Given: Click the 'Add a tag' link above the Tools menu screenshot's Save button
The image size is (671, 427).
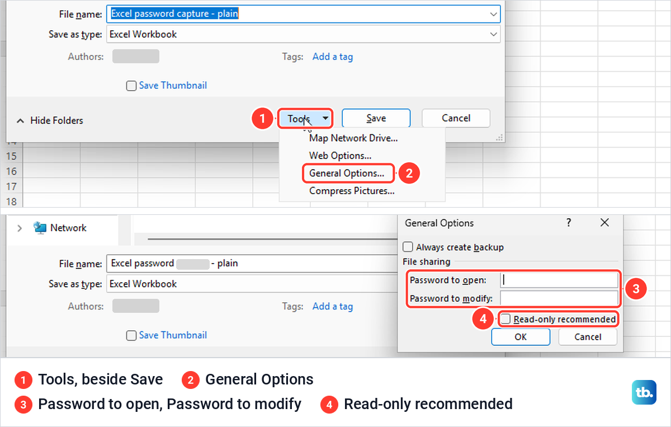Looking at the screenshot, I should click(x=333, y=57).
